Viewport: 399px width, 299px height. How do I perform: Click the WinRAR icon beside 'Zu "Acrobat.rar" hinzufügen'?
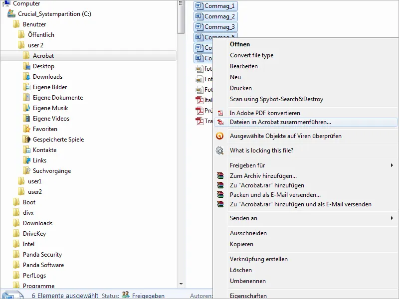220,185
